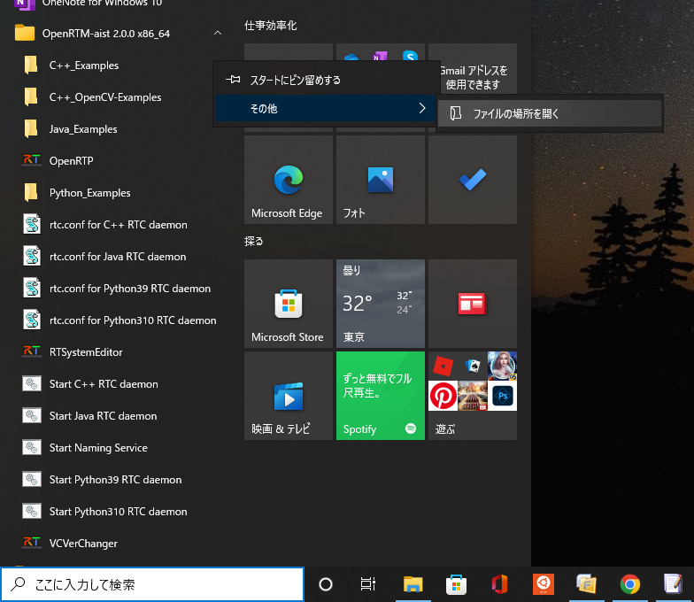This screenshot has height=602, width=694.
Task: Click the 探る group heading
Action: click(x=253, y=241)
